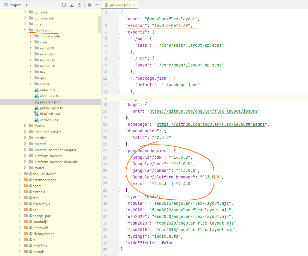The width and height of the screenshot is (308, 256).
Task: Click the router folder icon
Action: pos(31,168)
